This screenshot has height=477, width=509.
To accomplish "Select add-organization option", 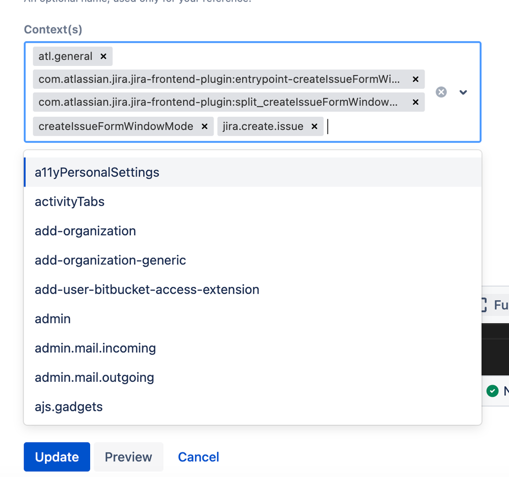I will (253, 231).
